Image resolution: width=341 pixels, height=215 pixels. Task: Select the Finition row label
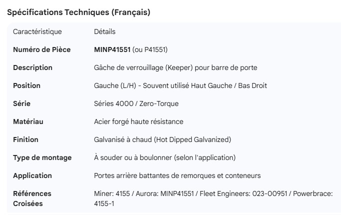25,139
